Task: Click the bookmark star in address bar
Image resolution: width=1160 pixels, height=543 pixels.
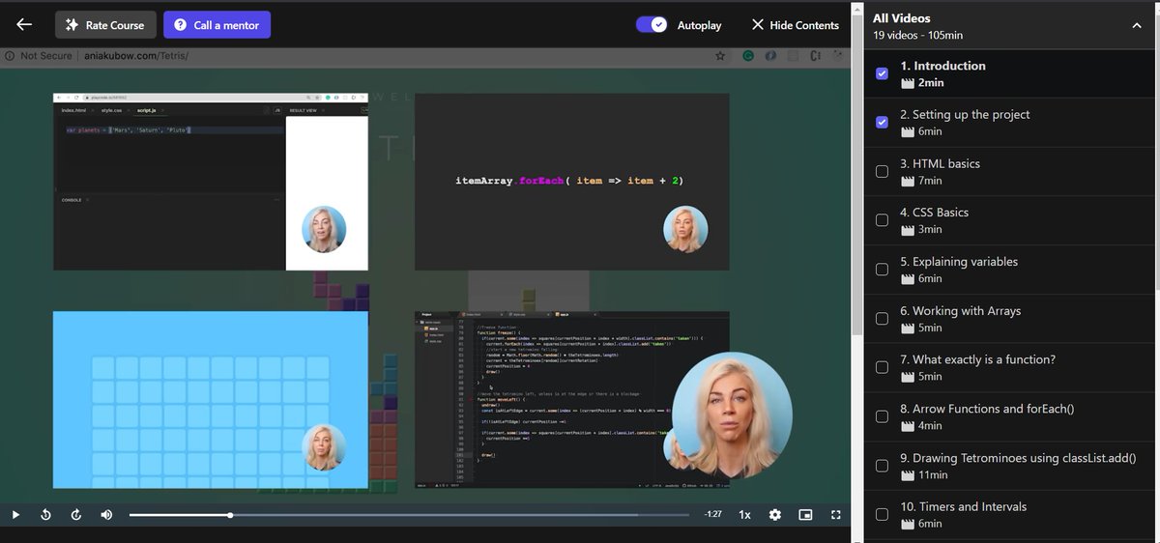Action: (720, 56)
